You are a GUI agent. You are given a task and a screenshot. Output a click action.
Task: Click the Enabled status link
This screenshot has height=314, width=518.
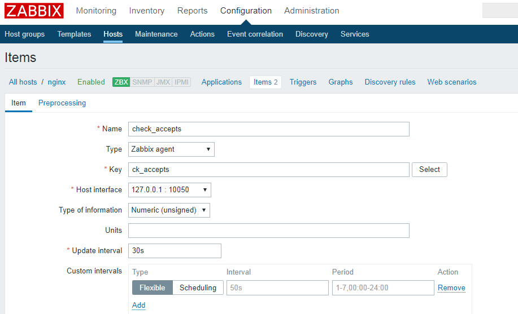coord(91,82)
